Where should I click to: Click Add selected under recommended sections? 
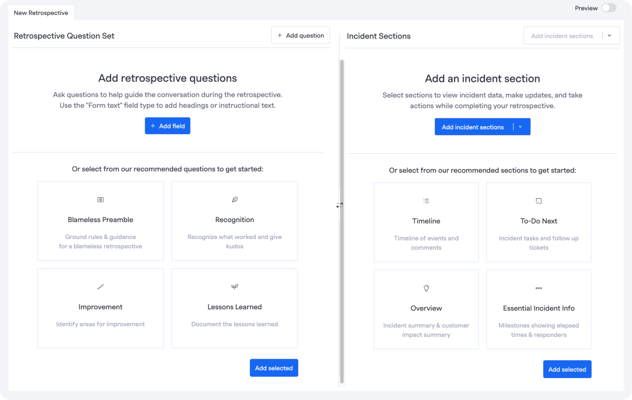pos(567,369)
